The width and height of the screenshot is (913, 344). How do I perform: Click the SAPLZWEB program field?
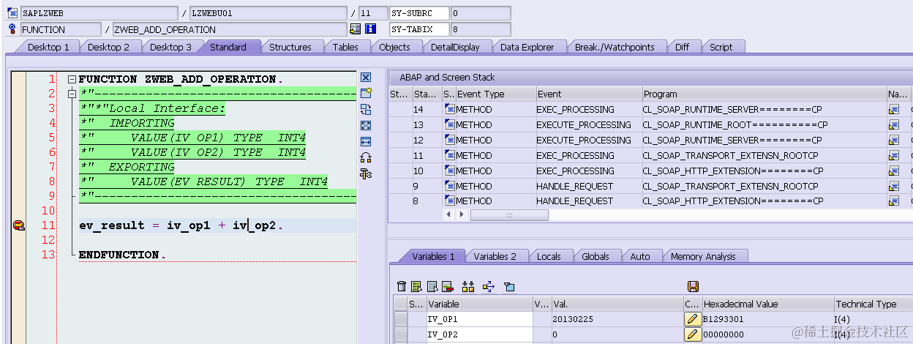tap(99, 13)
